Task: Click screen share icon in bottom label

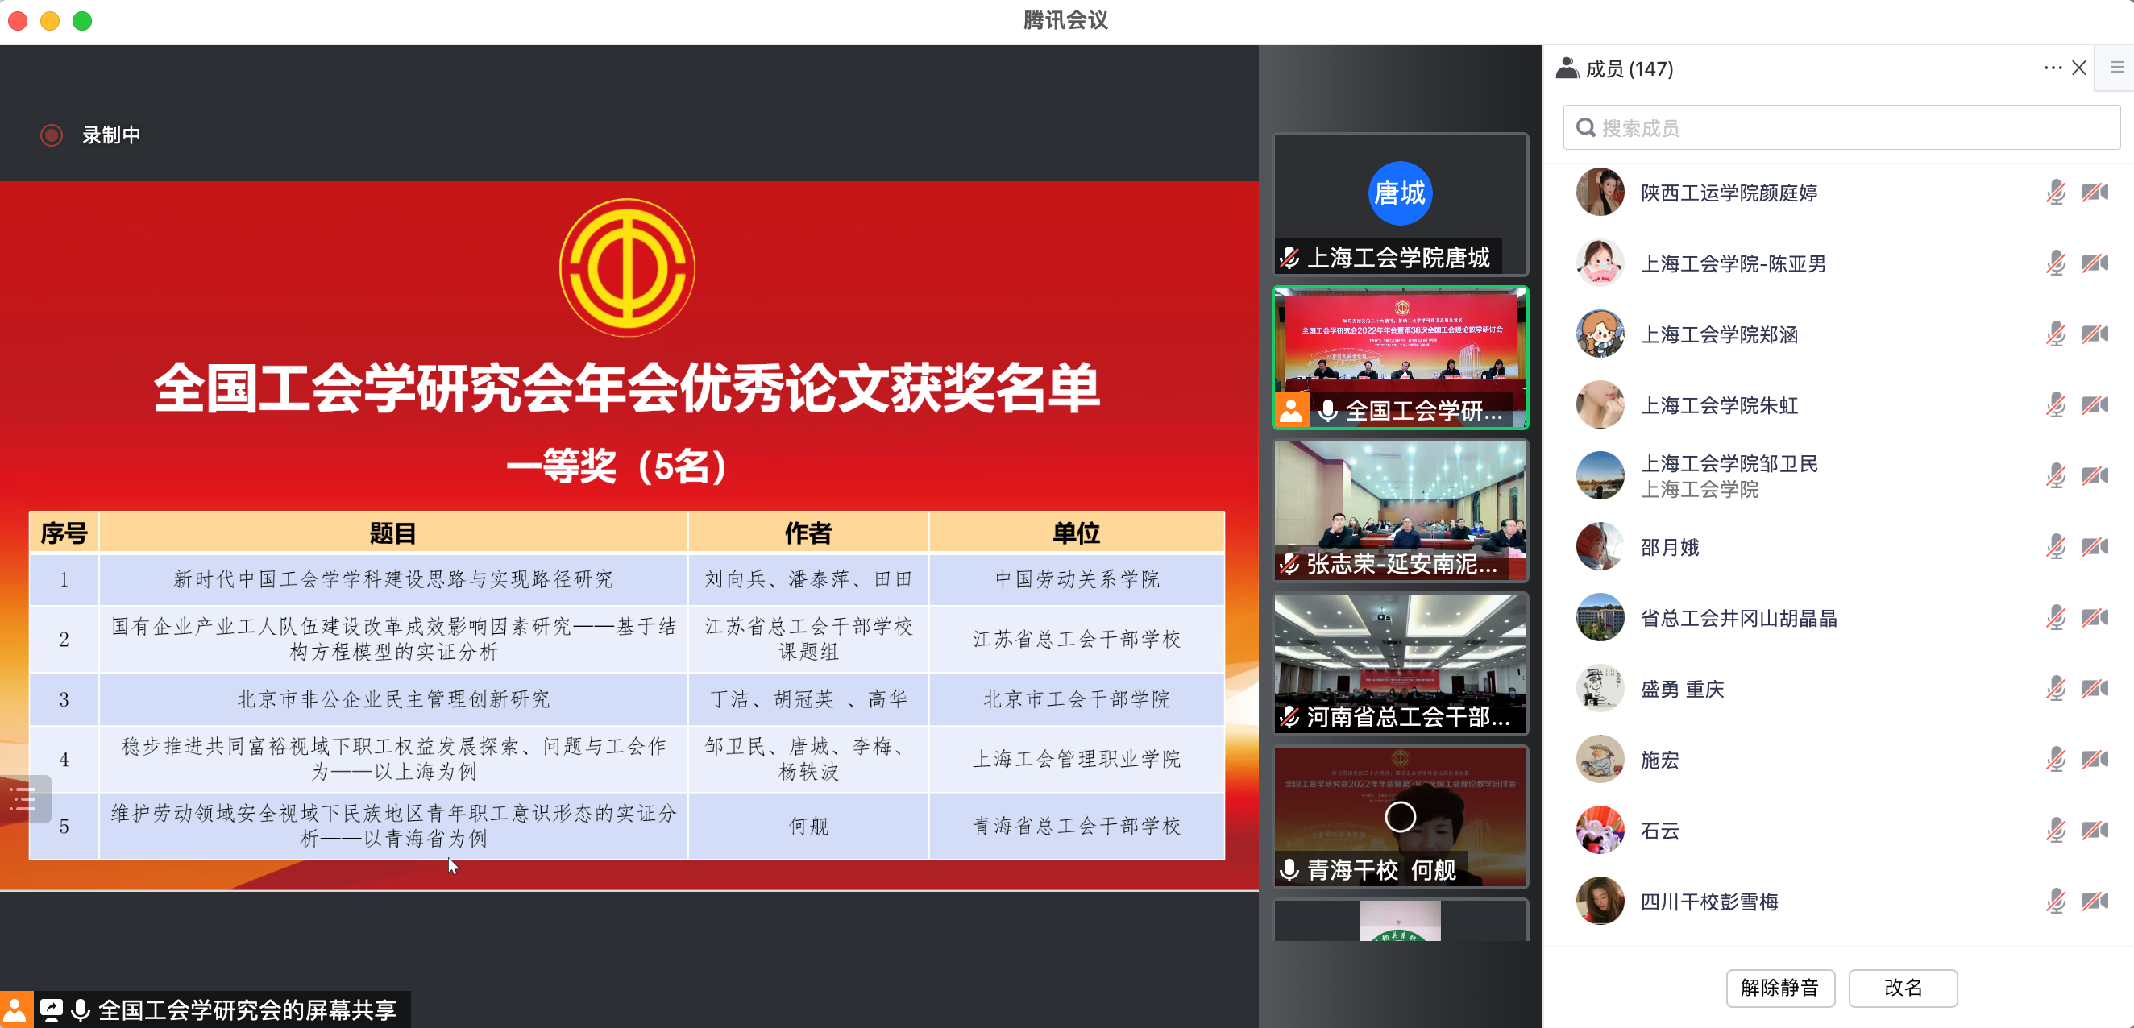Action: [x=52, y=1009]
